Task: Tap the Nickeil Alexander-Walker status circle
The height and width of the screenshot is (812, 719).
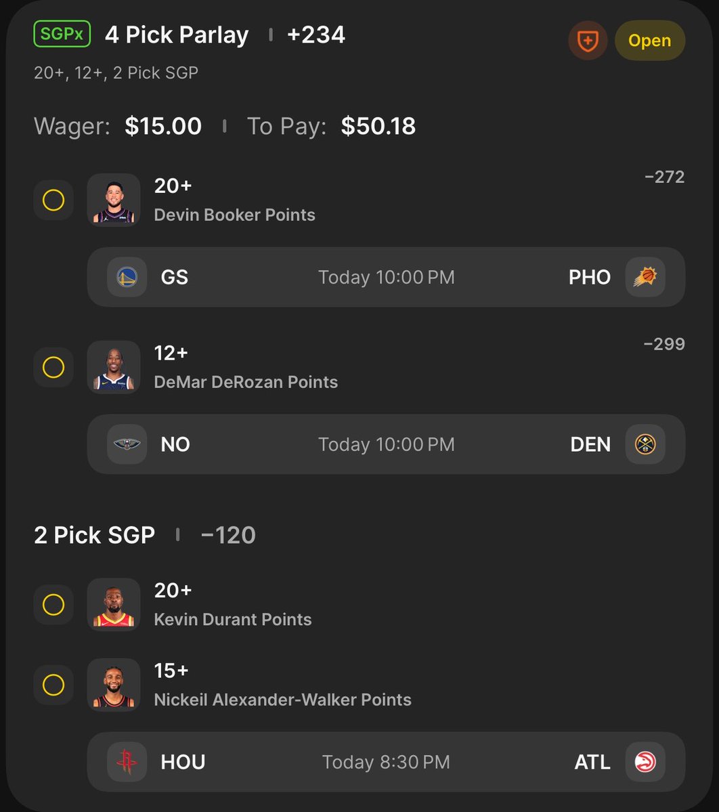Action: click(53, 685)
